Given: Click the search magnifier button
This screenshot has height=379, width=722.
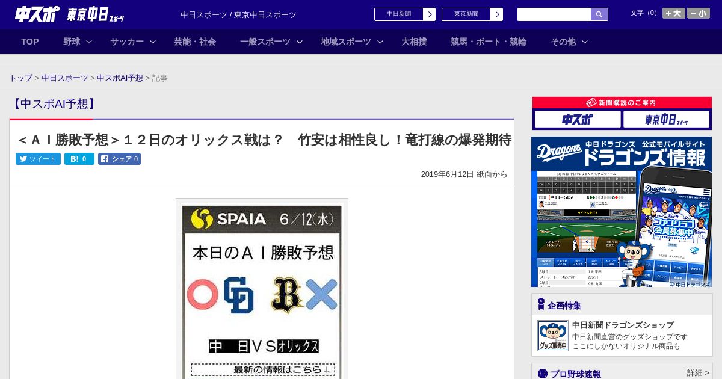Looking at the screenshot, I should pos(599,14).
